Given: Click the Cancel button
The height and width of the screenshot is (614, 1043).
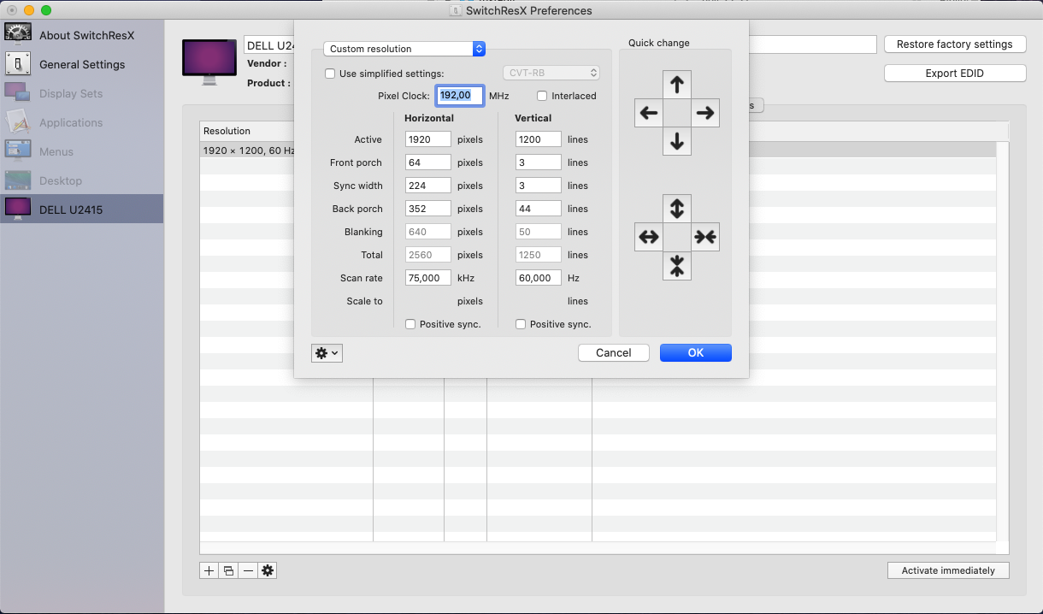Looking at the screenshot, I should pyautogui.click(x=614, y=352).
